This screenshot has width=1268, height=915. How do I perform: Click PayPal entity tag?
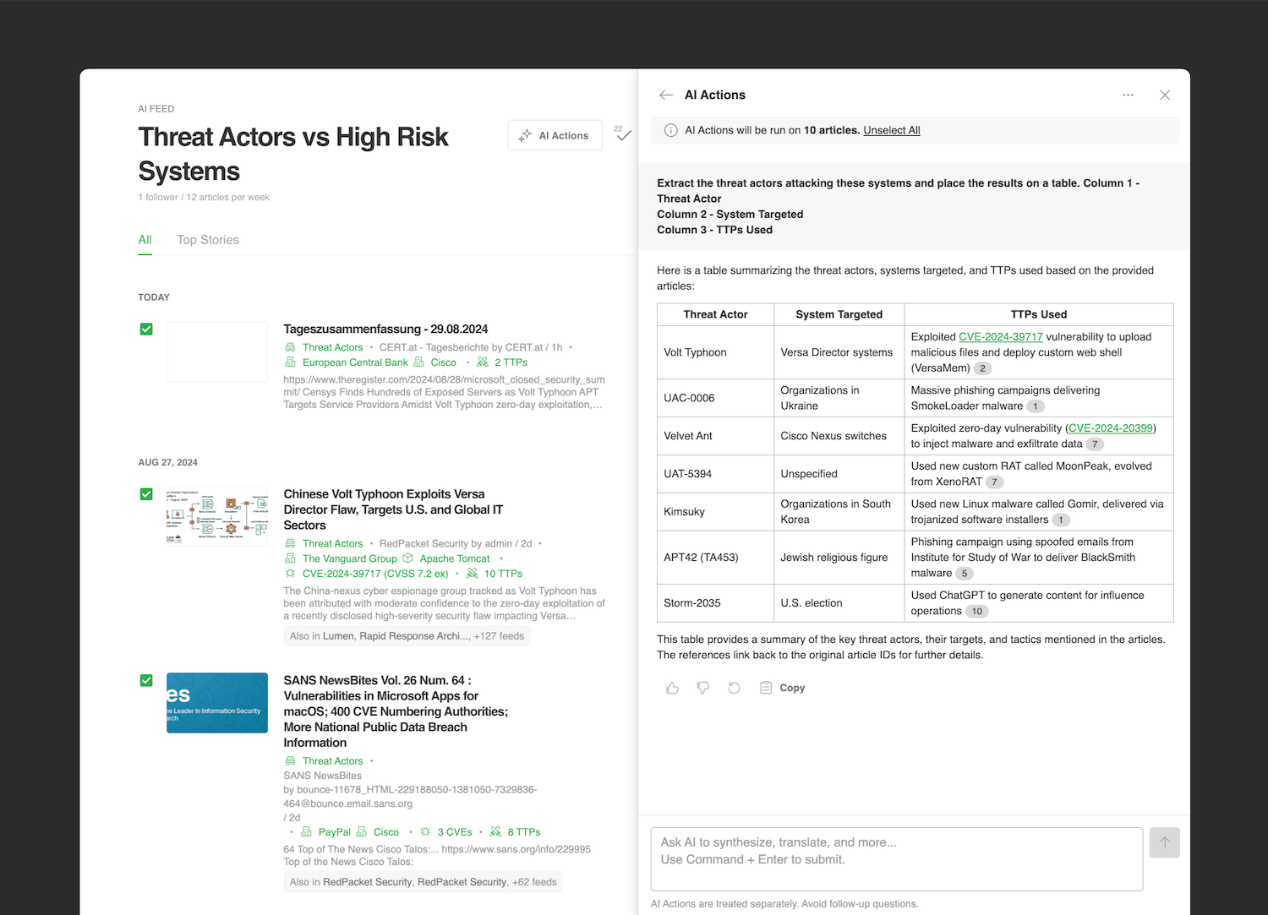pyautogui.click(x=334, y=832)
